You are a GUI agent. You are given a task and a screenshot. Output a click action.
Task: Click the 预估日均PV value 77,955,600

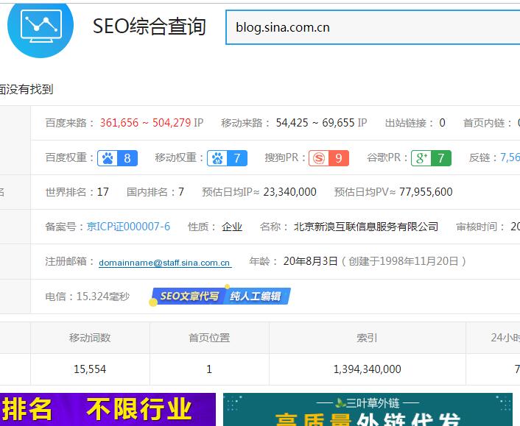click(x=426, y=192)
